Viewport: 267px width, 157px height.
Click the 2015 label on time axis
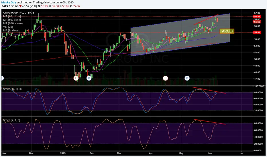(63, 153)
